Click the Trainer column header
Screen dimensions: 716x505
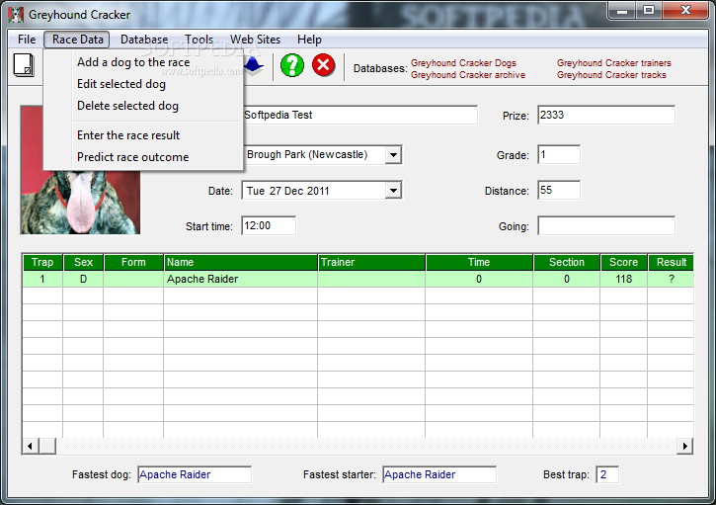tap(371, 262)
